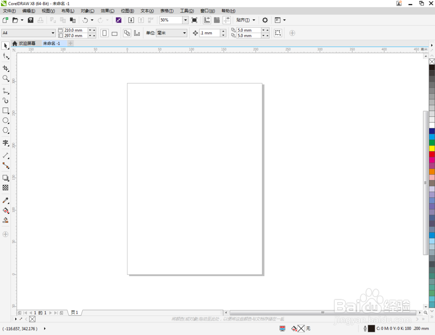Click the toolbox quick customize plus
435x335 pixels.
[5, 234]
